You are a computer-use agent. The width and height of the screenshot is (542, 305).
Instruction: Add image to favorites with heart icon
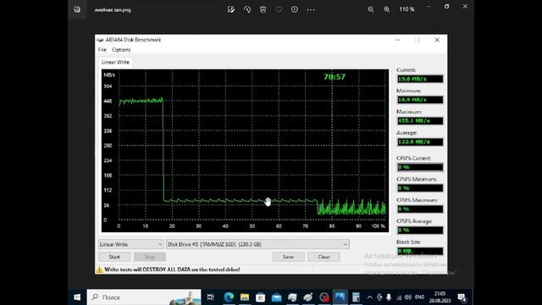click(279, 9)
